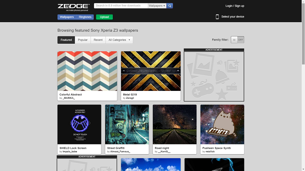Visit author __KoniG__ profile
The height and width of the screenshot is (171, 305).
click(164, 152)
